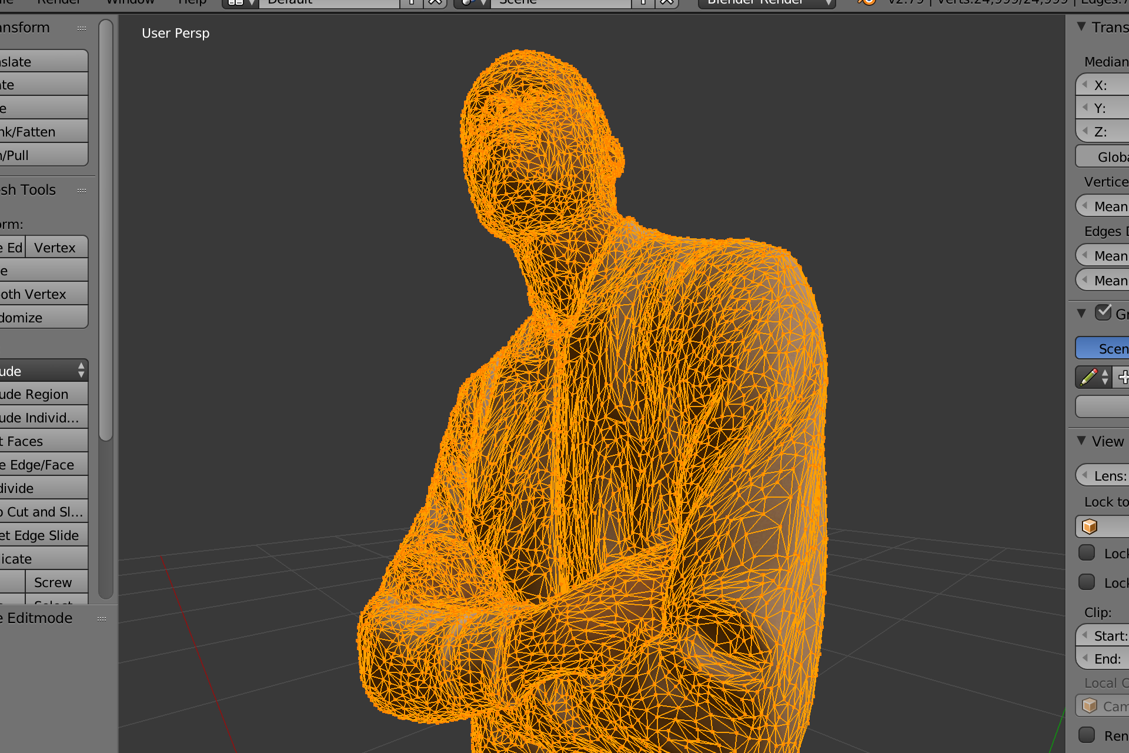This screenshot has height=753, width=1129.
Task: Click the Grease Pencil draw pencil icon
Action: click(x=1089, y=376)
